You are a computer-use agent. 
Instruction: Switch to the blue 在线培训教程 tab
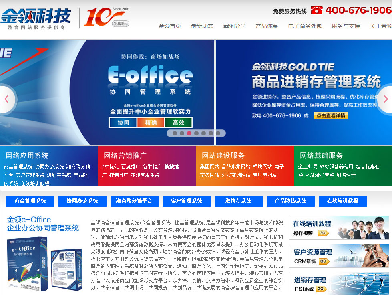(343, 201)
